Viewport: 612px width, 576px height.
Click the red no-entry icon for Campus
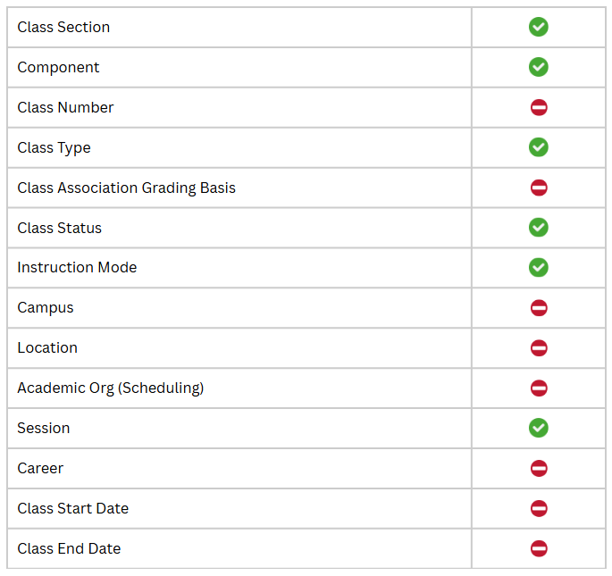tap(539, 308)
